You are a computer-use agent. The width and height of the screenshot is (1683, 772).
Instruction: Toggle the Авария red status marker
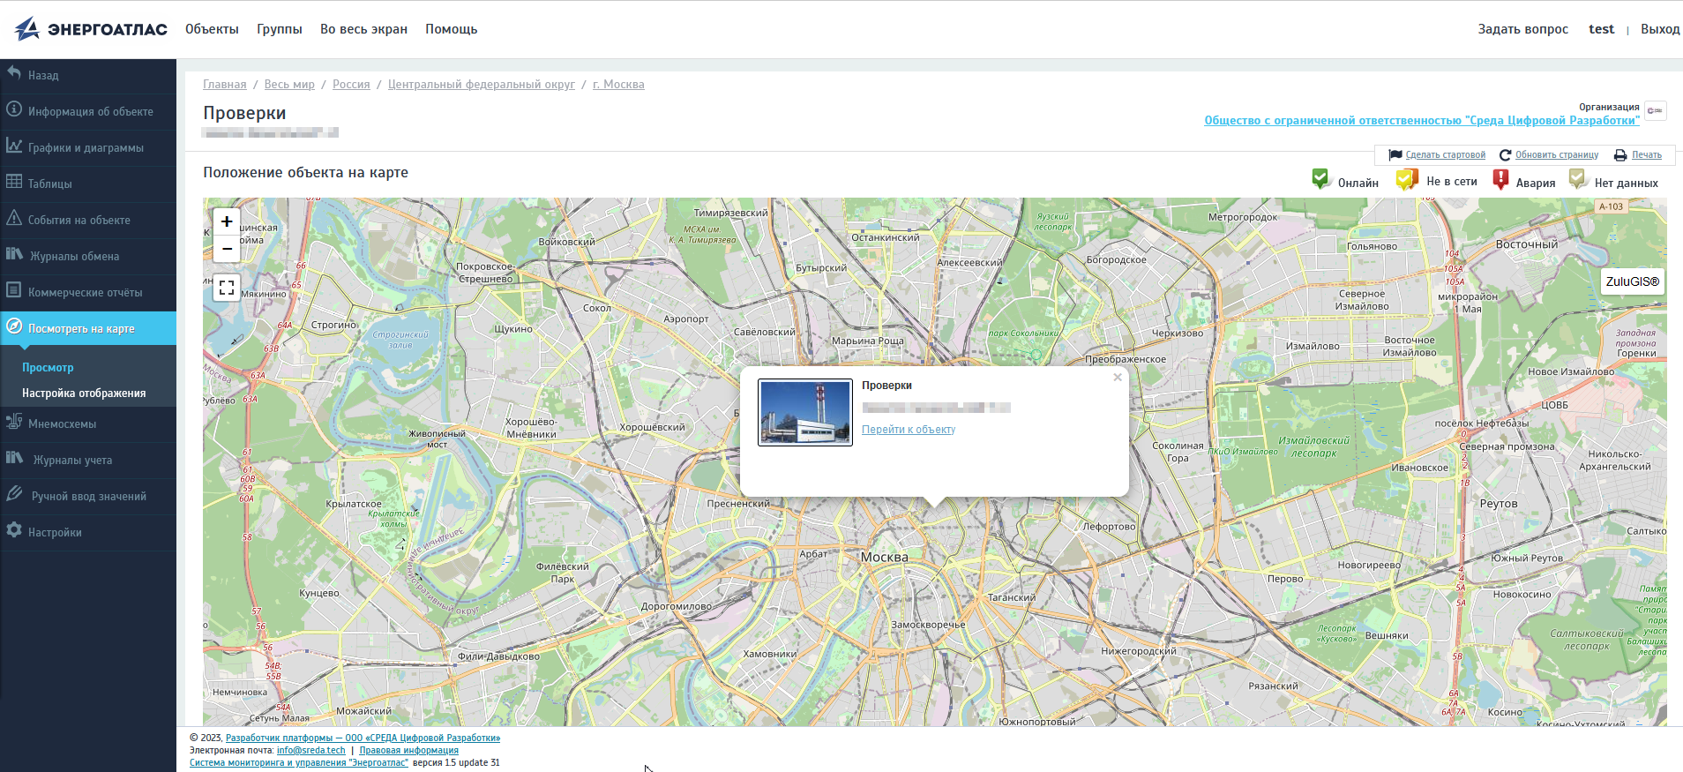click(1500, 180)
